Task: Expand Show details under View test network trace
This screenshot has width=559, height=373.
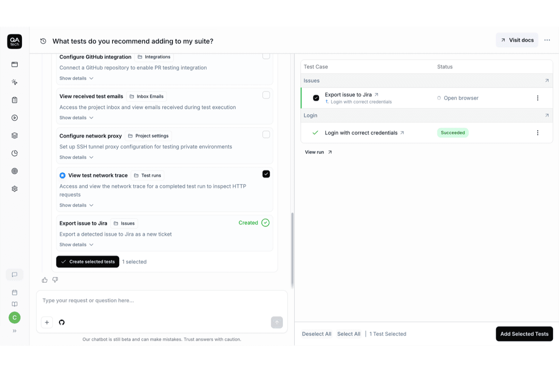Action: click(x=76, y=205)
